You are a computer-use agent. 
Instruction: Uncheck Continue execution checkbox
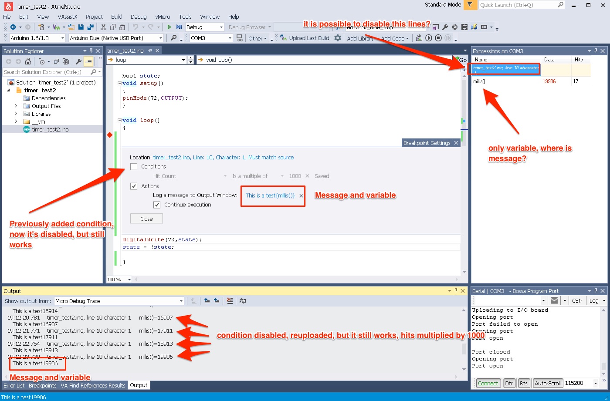[x=157, y=205]
